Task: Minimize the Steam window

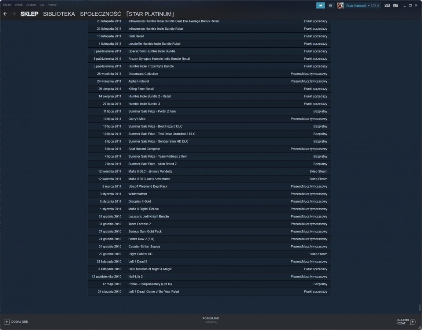Action: (x=404, y=5)
